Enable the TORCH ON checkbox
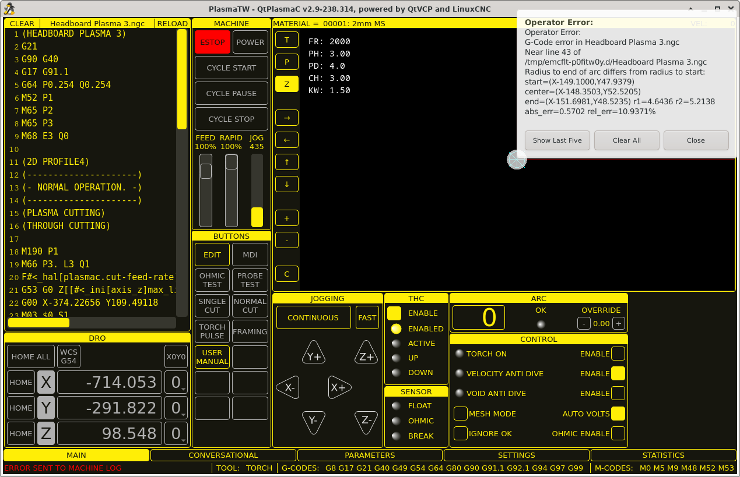This screenshot has height=477, width=740. coord(618,354)
